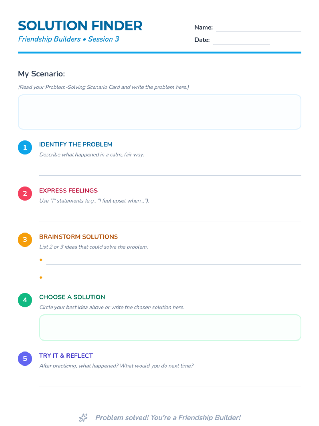This screenshot has height=426, width=319.
Task: Click the green step 4 circle
Action: point(25,300)
